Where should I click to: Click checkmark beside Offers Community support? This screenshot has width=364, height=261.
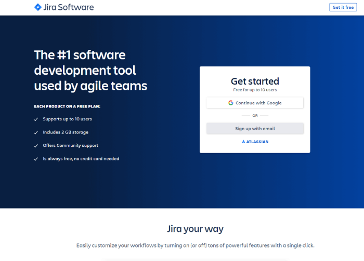click(36, 146)
